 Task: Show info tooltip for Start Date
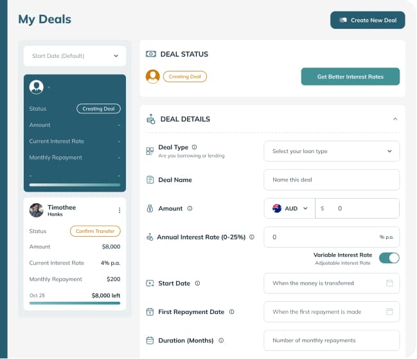(x=197, y=283)
